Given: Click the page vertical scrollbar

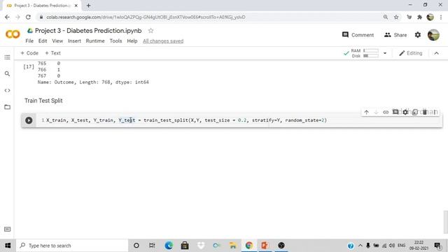Looking at the screenshot, I should click(445, 222).
